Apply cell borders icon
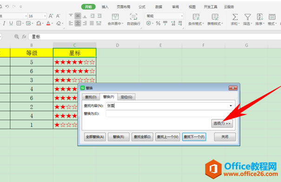This screenshot has height=182, width=281. coord(19,23)
